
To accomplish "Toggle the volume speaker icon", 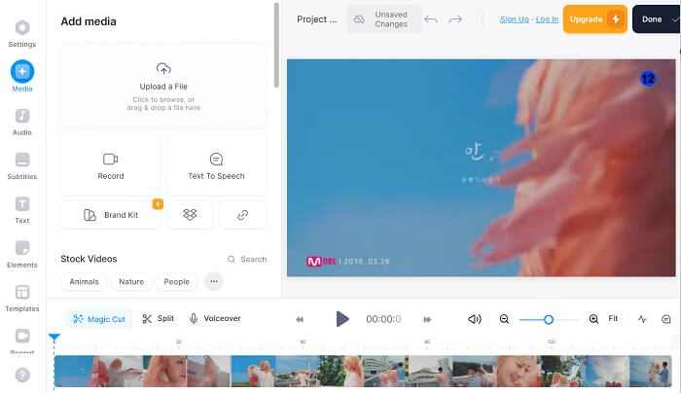I will coord(475,319).
